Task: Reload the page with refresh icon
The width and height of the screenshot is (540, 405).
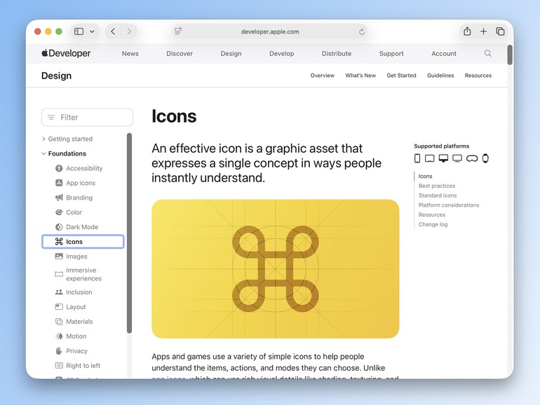Action: point(362,32)
